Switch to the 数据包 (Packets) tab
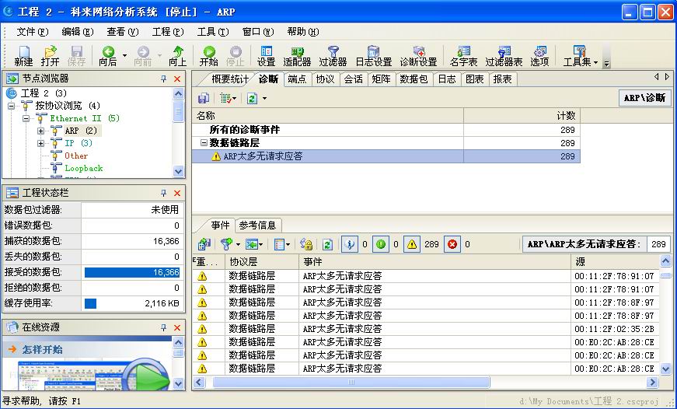677x409 pixels. [x=414, y=79]
